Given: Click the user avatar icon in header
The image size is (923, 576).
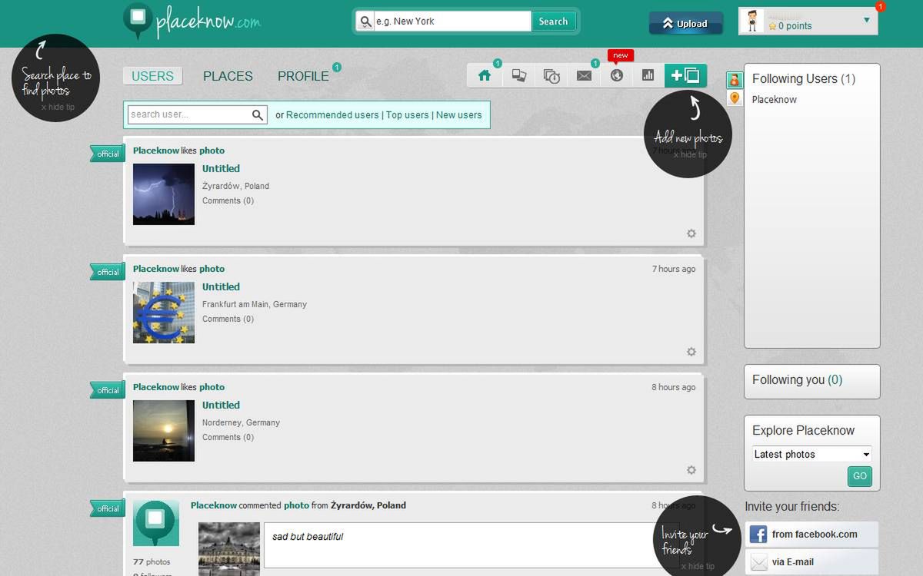Looking at the screenshot, I should 753,22.
